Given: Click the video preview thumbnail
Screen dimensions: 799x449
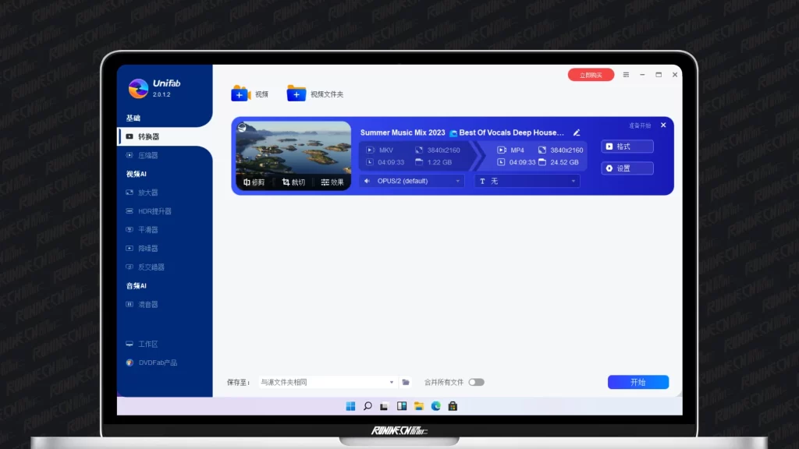Looking at the screenshot, I should click(x=293, y=148).
